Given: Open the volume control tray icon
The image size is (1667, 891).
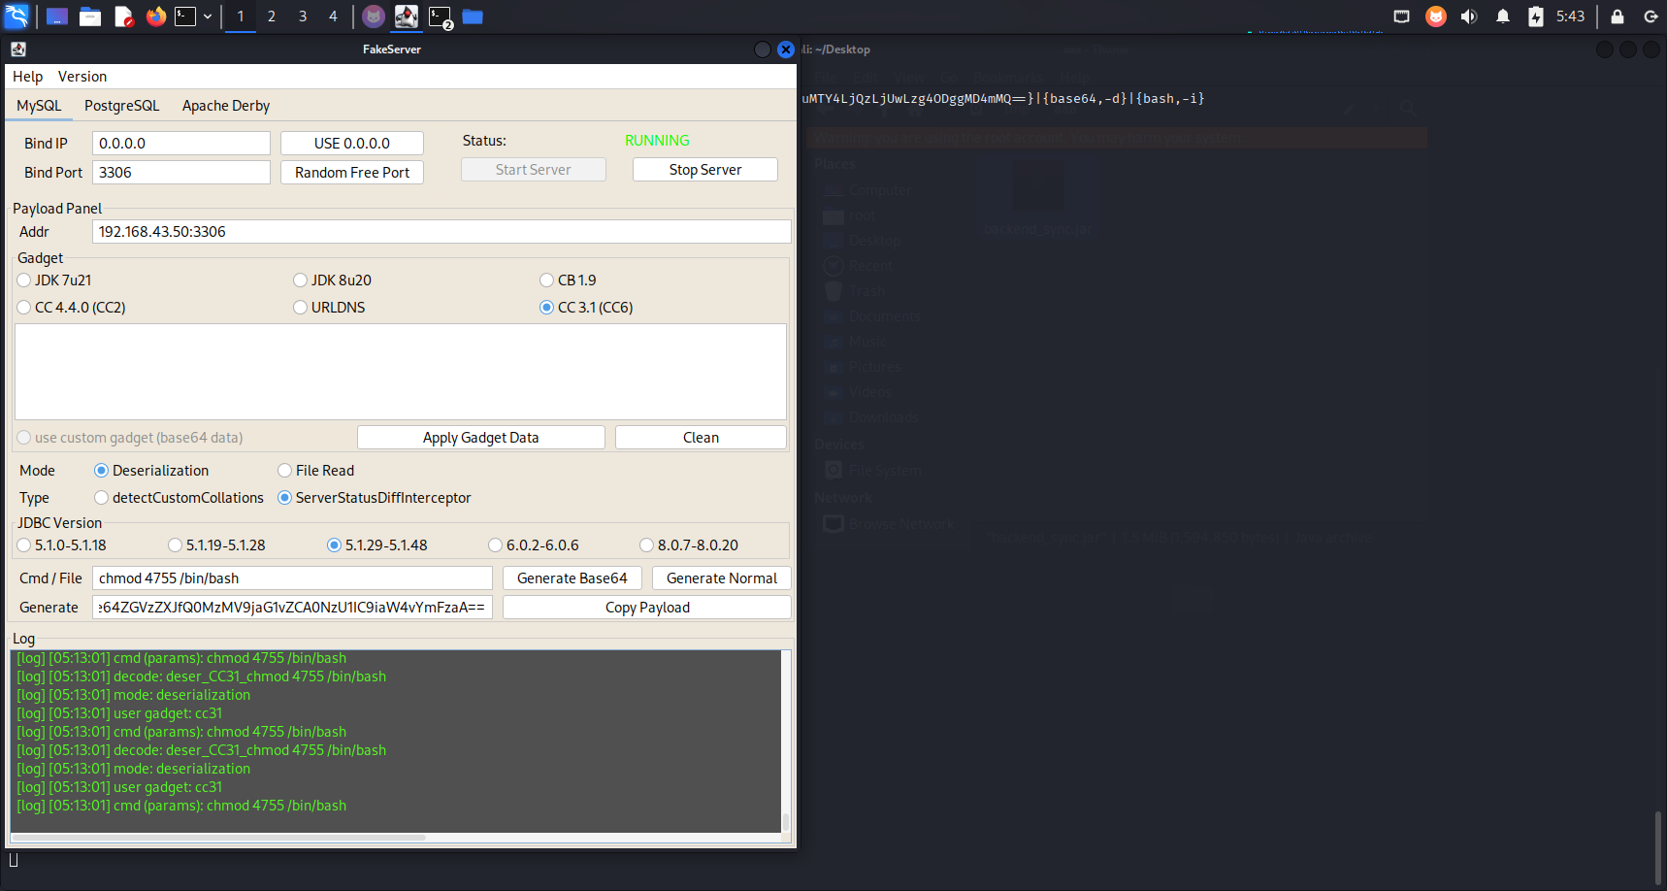Looking at the screenshot, I should (1469, 16).
